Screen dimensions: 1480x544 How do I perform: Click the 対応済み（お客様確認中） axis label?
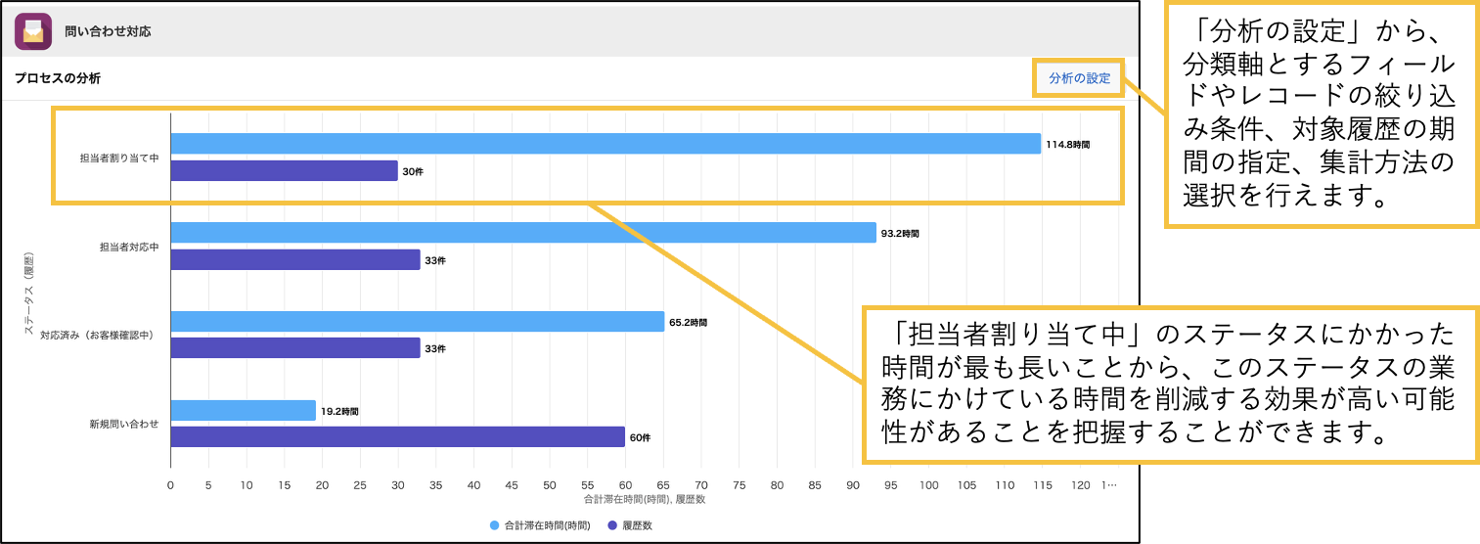[x=100, y=336]
